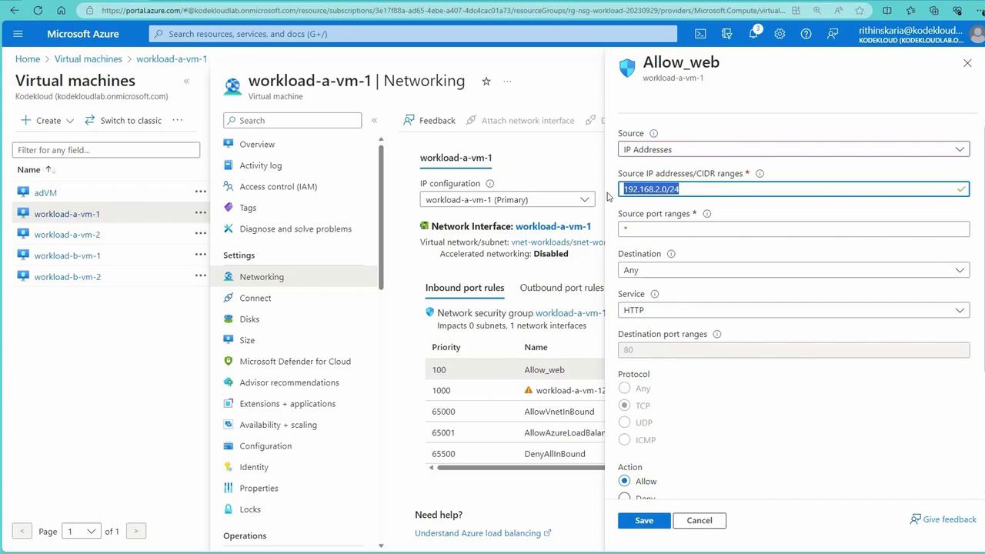Screen dimensions: 985x554
Task: Switch to the Outbound port rules tab
Action: pos(562,288)
